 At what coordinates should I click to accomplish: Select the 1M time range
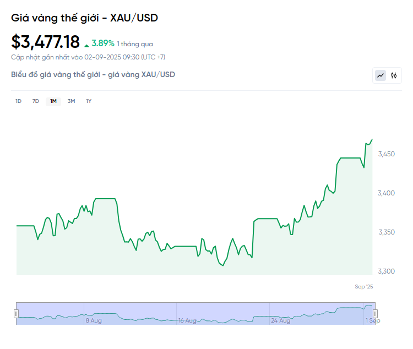tap(53, 101)
